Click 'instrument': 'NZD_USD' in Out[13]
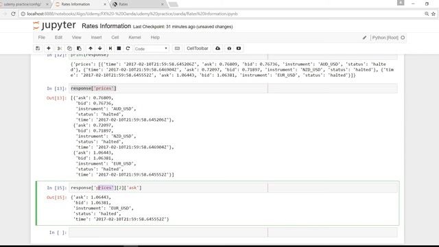Image resolution: width=439 pixels, height=247 pixels. pyautogui.click(x=106, y=136)
